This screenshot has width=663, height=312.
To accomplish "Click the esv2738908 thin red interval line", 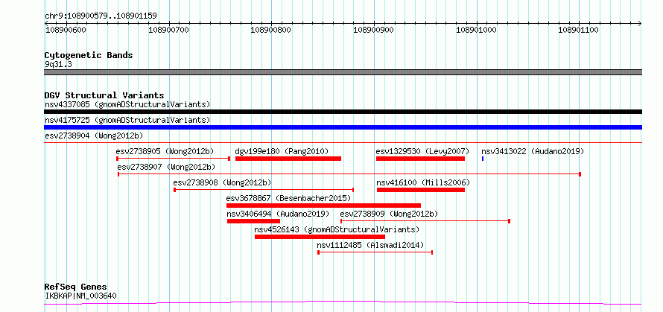I will (x=264, y=190).
